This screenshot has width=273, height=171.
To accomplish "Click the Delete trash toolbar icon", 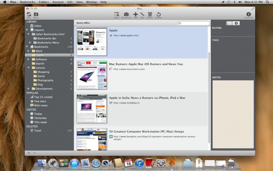I will point(150,14).
